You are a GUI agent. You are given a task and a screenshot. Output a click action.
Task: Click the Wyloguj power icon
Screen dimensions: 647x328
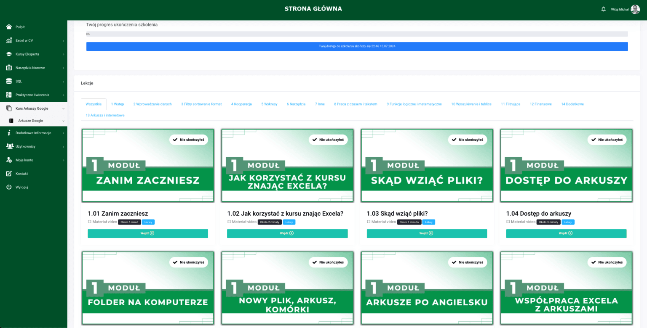(9, 187)
